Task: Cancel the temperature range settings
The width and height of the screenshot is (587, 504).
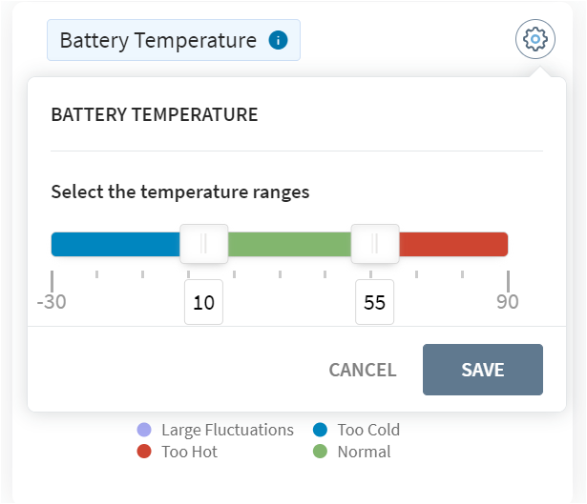Action: tap(363, 370)
